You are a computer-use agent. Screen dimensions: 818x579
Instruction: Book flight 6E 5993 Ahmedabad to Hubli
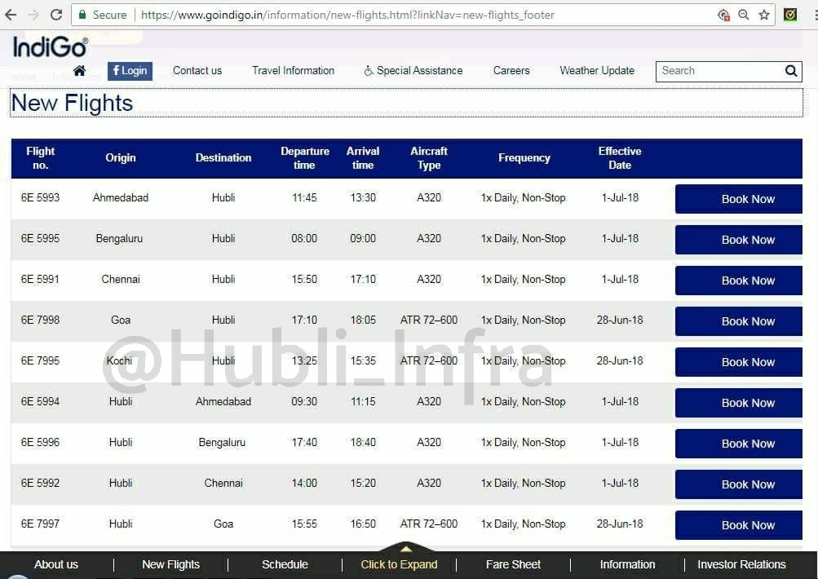tap(739, 199)
